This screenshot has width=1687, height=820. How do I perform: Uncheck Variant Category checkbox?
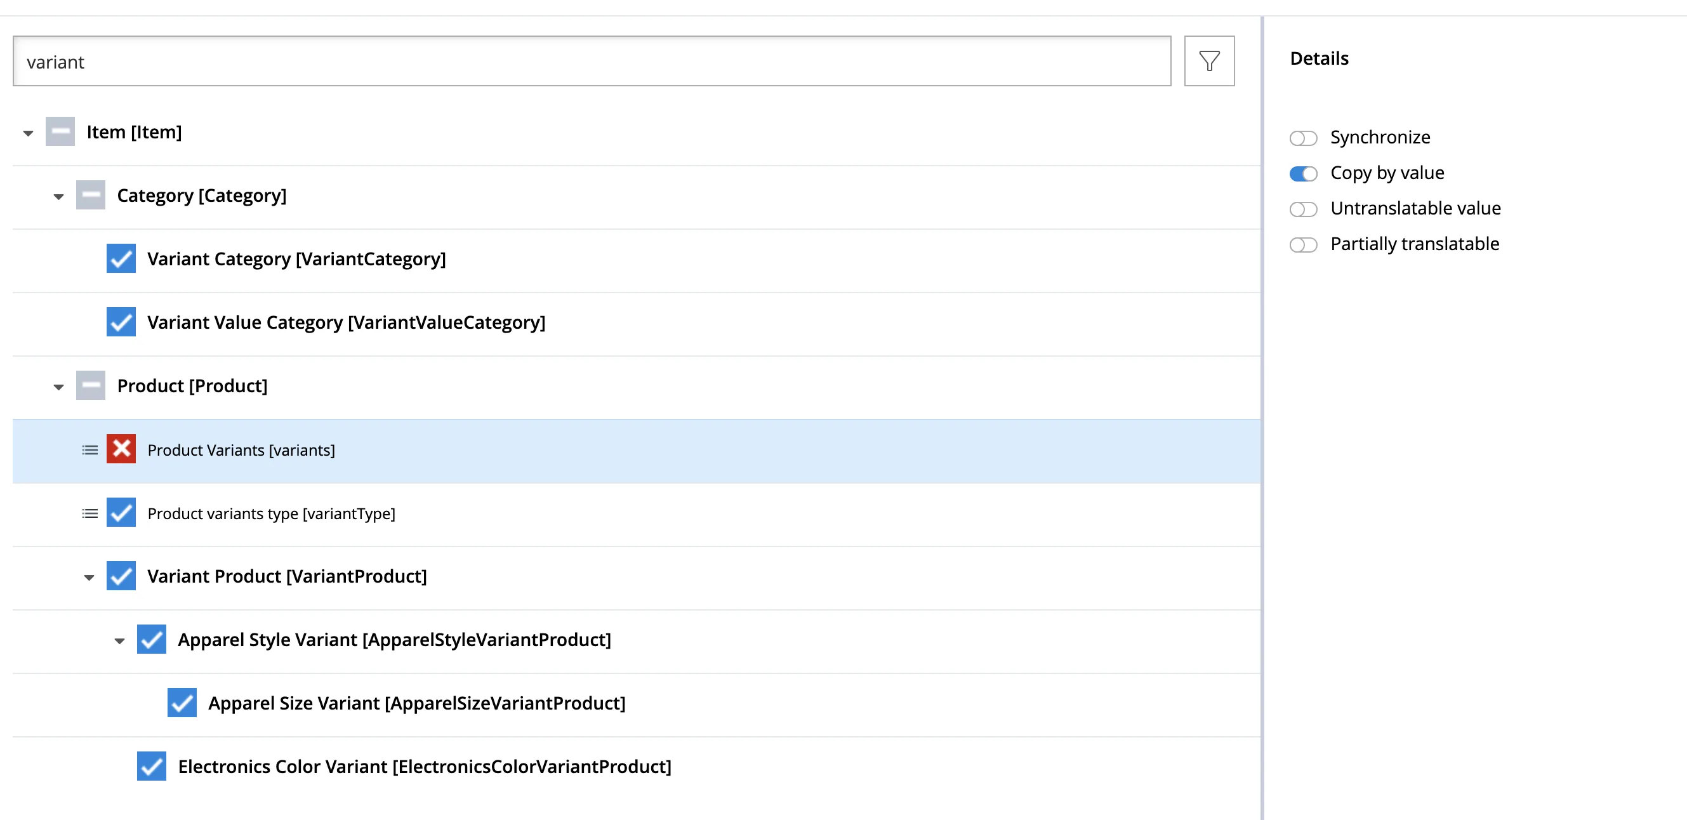tap(121, 259)
